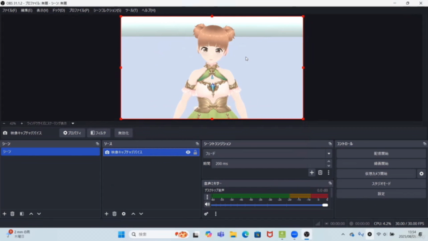Open desktop audio options three-dot menu
This screenshot has height=241, width=428.
tap(207, 197)
